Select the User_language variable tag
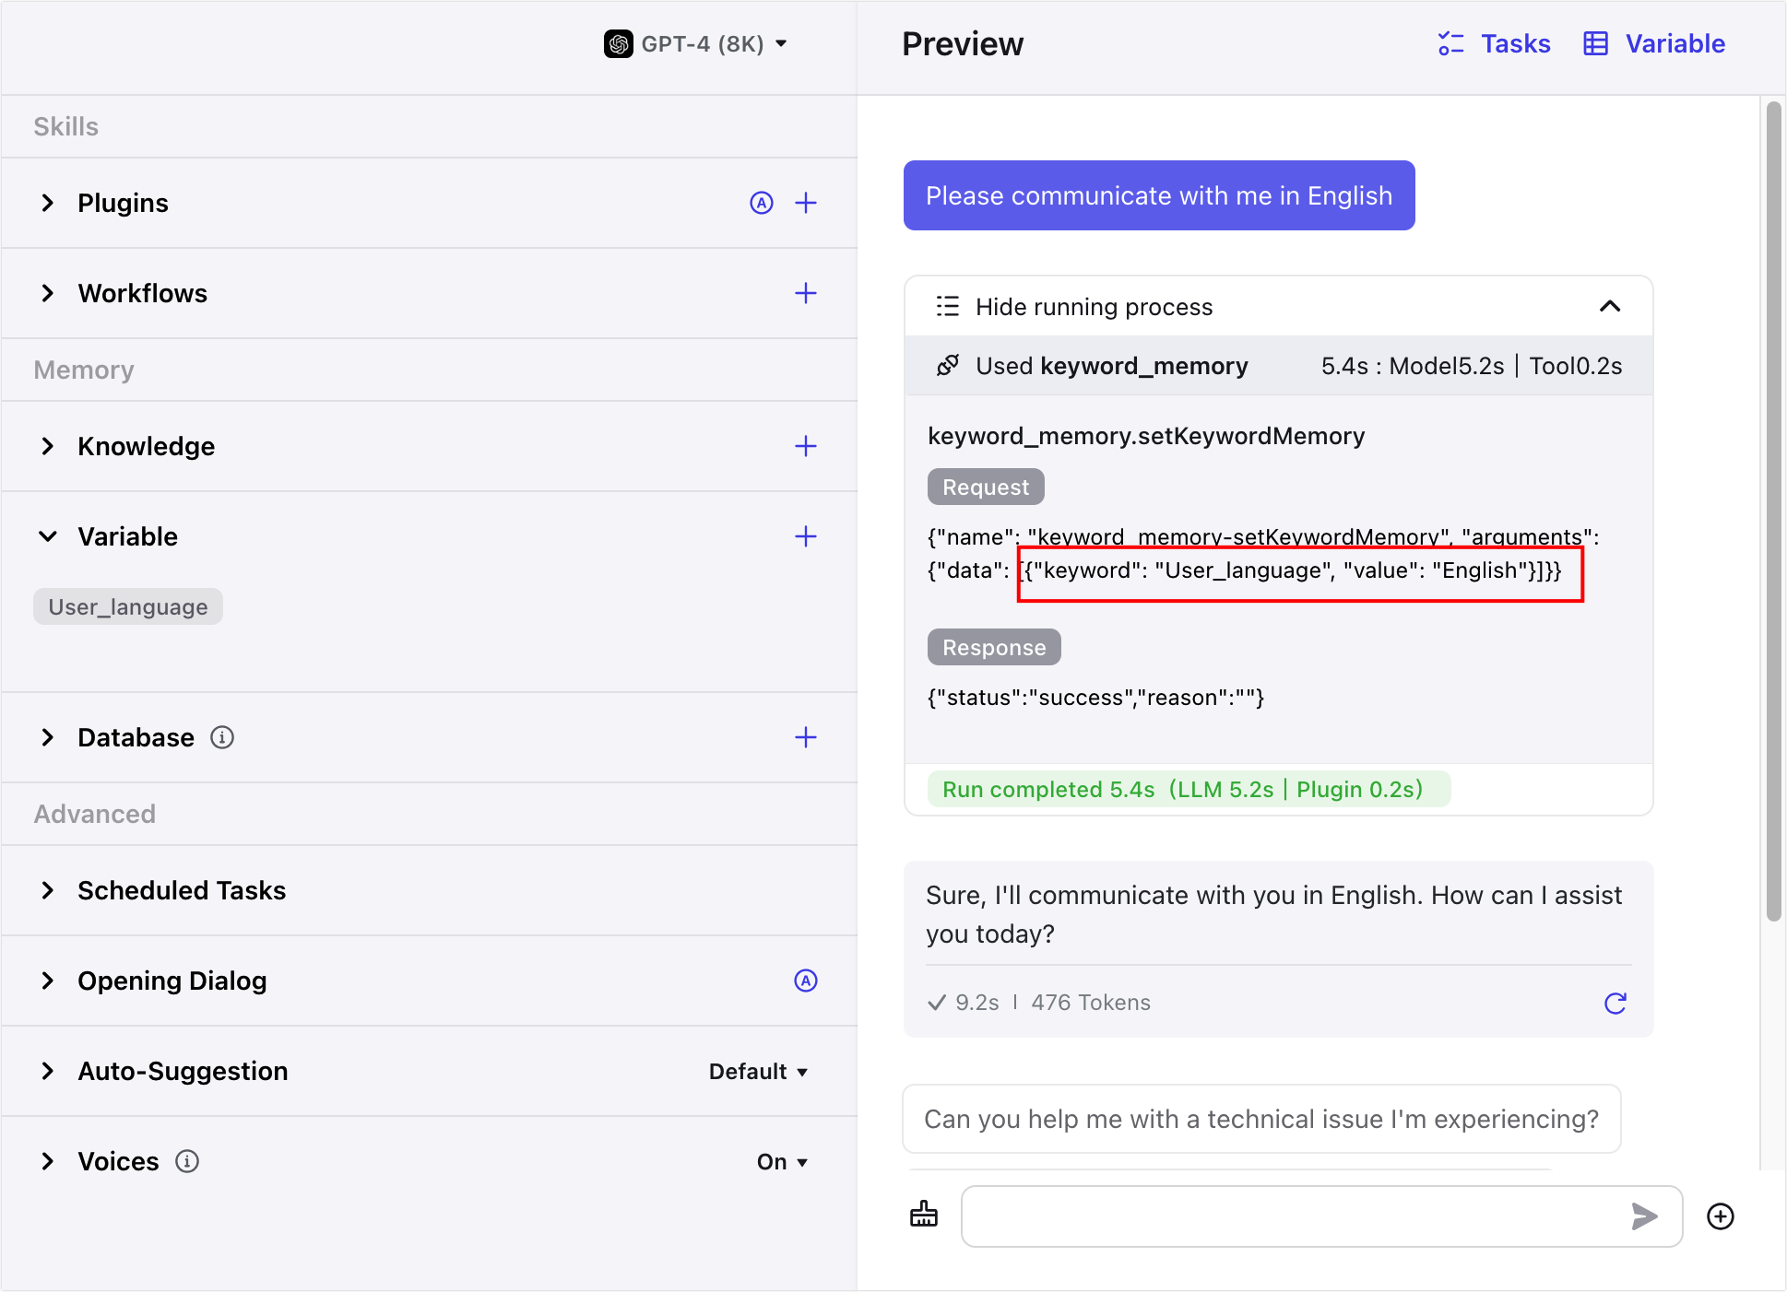 (128, 606)
